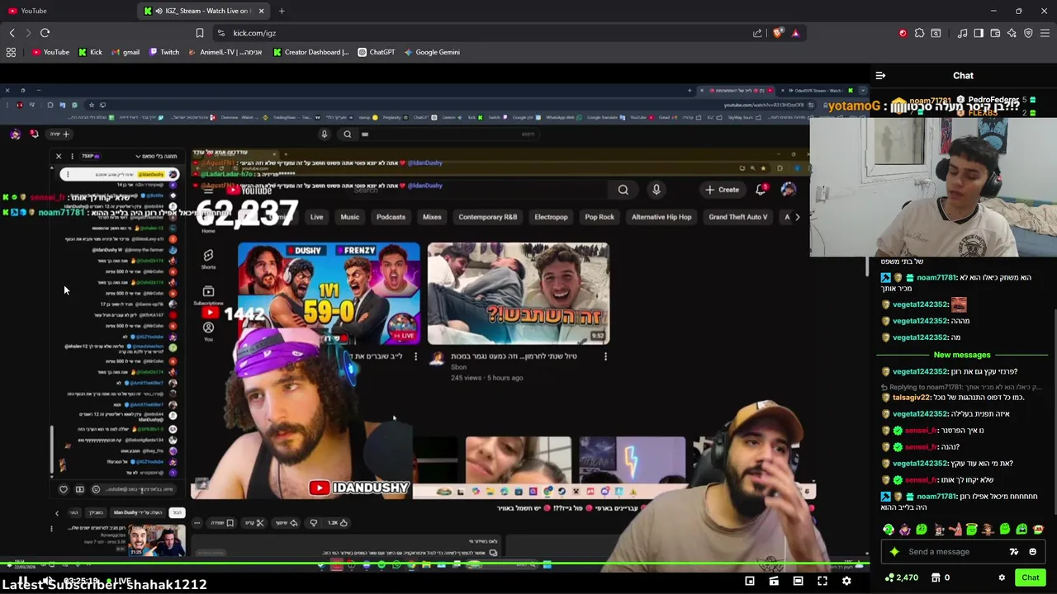
Task: Open the extensions puzzle icon
Action: click(x=919, y=33)
